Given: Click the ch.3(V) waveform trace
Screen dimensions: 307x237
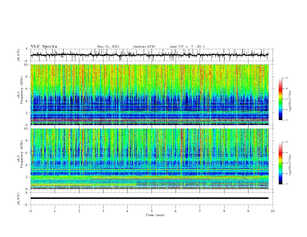Looking at the screenshot, I should click(x=149, y=198).
